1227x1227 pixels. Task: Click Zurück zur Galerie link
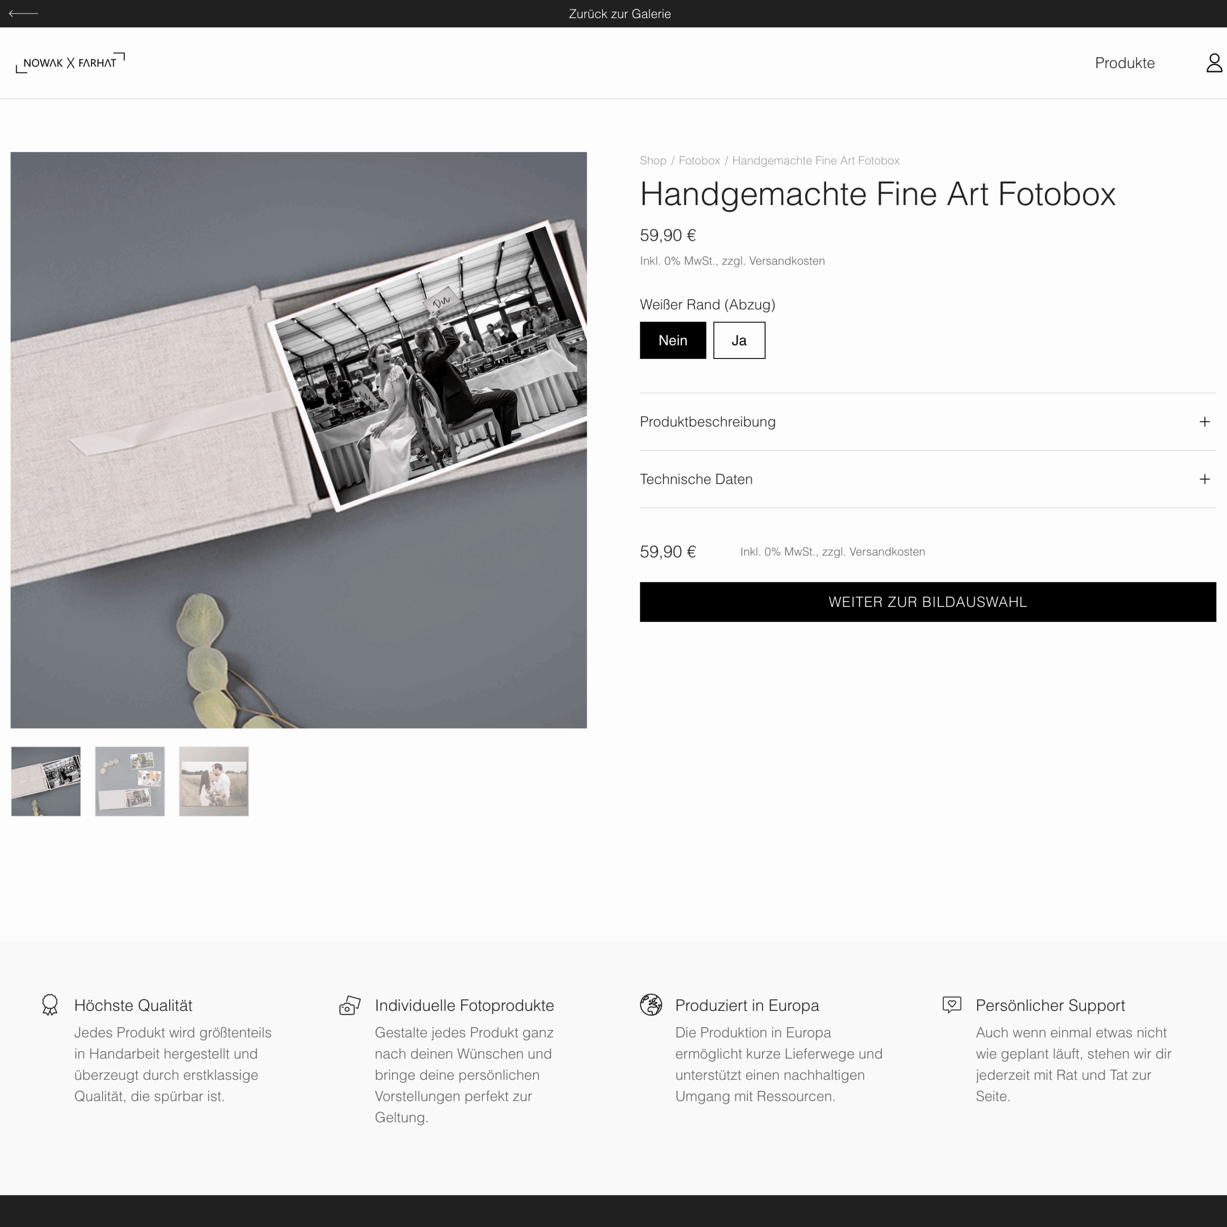tap(619, 14)
